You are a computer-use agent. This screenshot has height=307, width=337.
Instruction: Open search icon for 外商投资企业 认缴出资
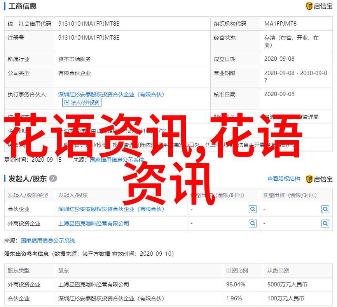coord(253,224)
